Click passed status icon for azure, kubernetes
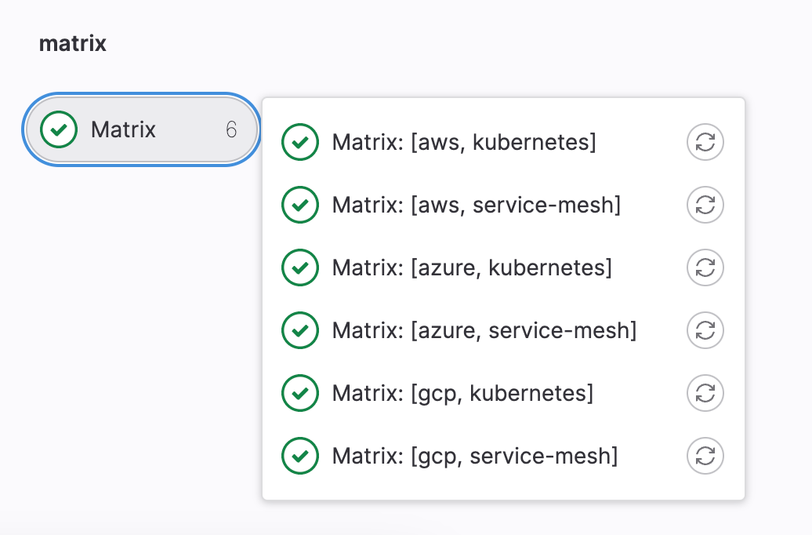This screenshot has height=535, width=812. pos(299,268)
